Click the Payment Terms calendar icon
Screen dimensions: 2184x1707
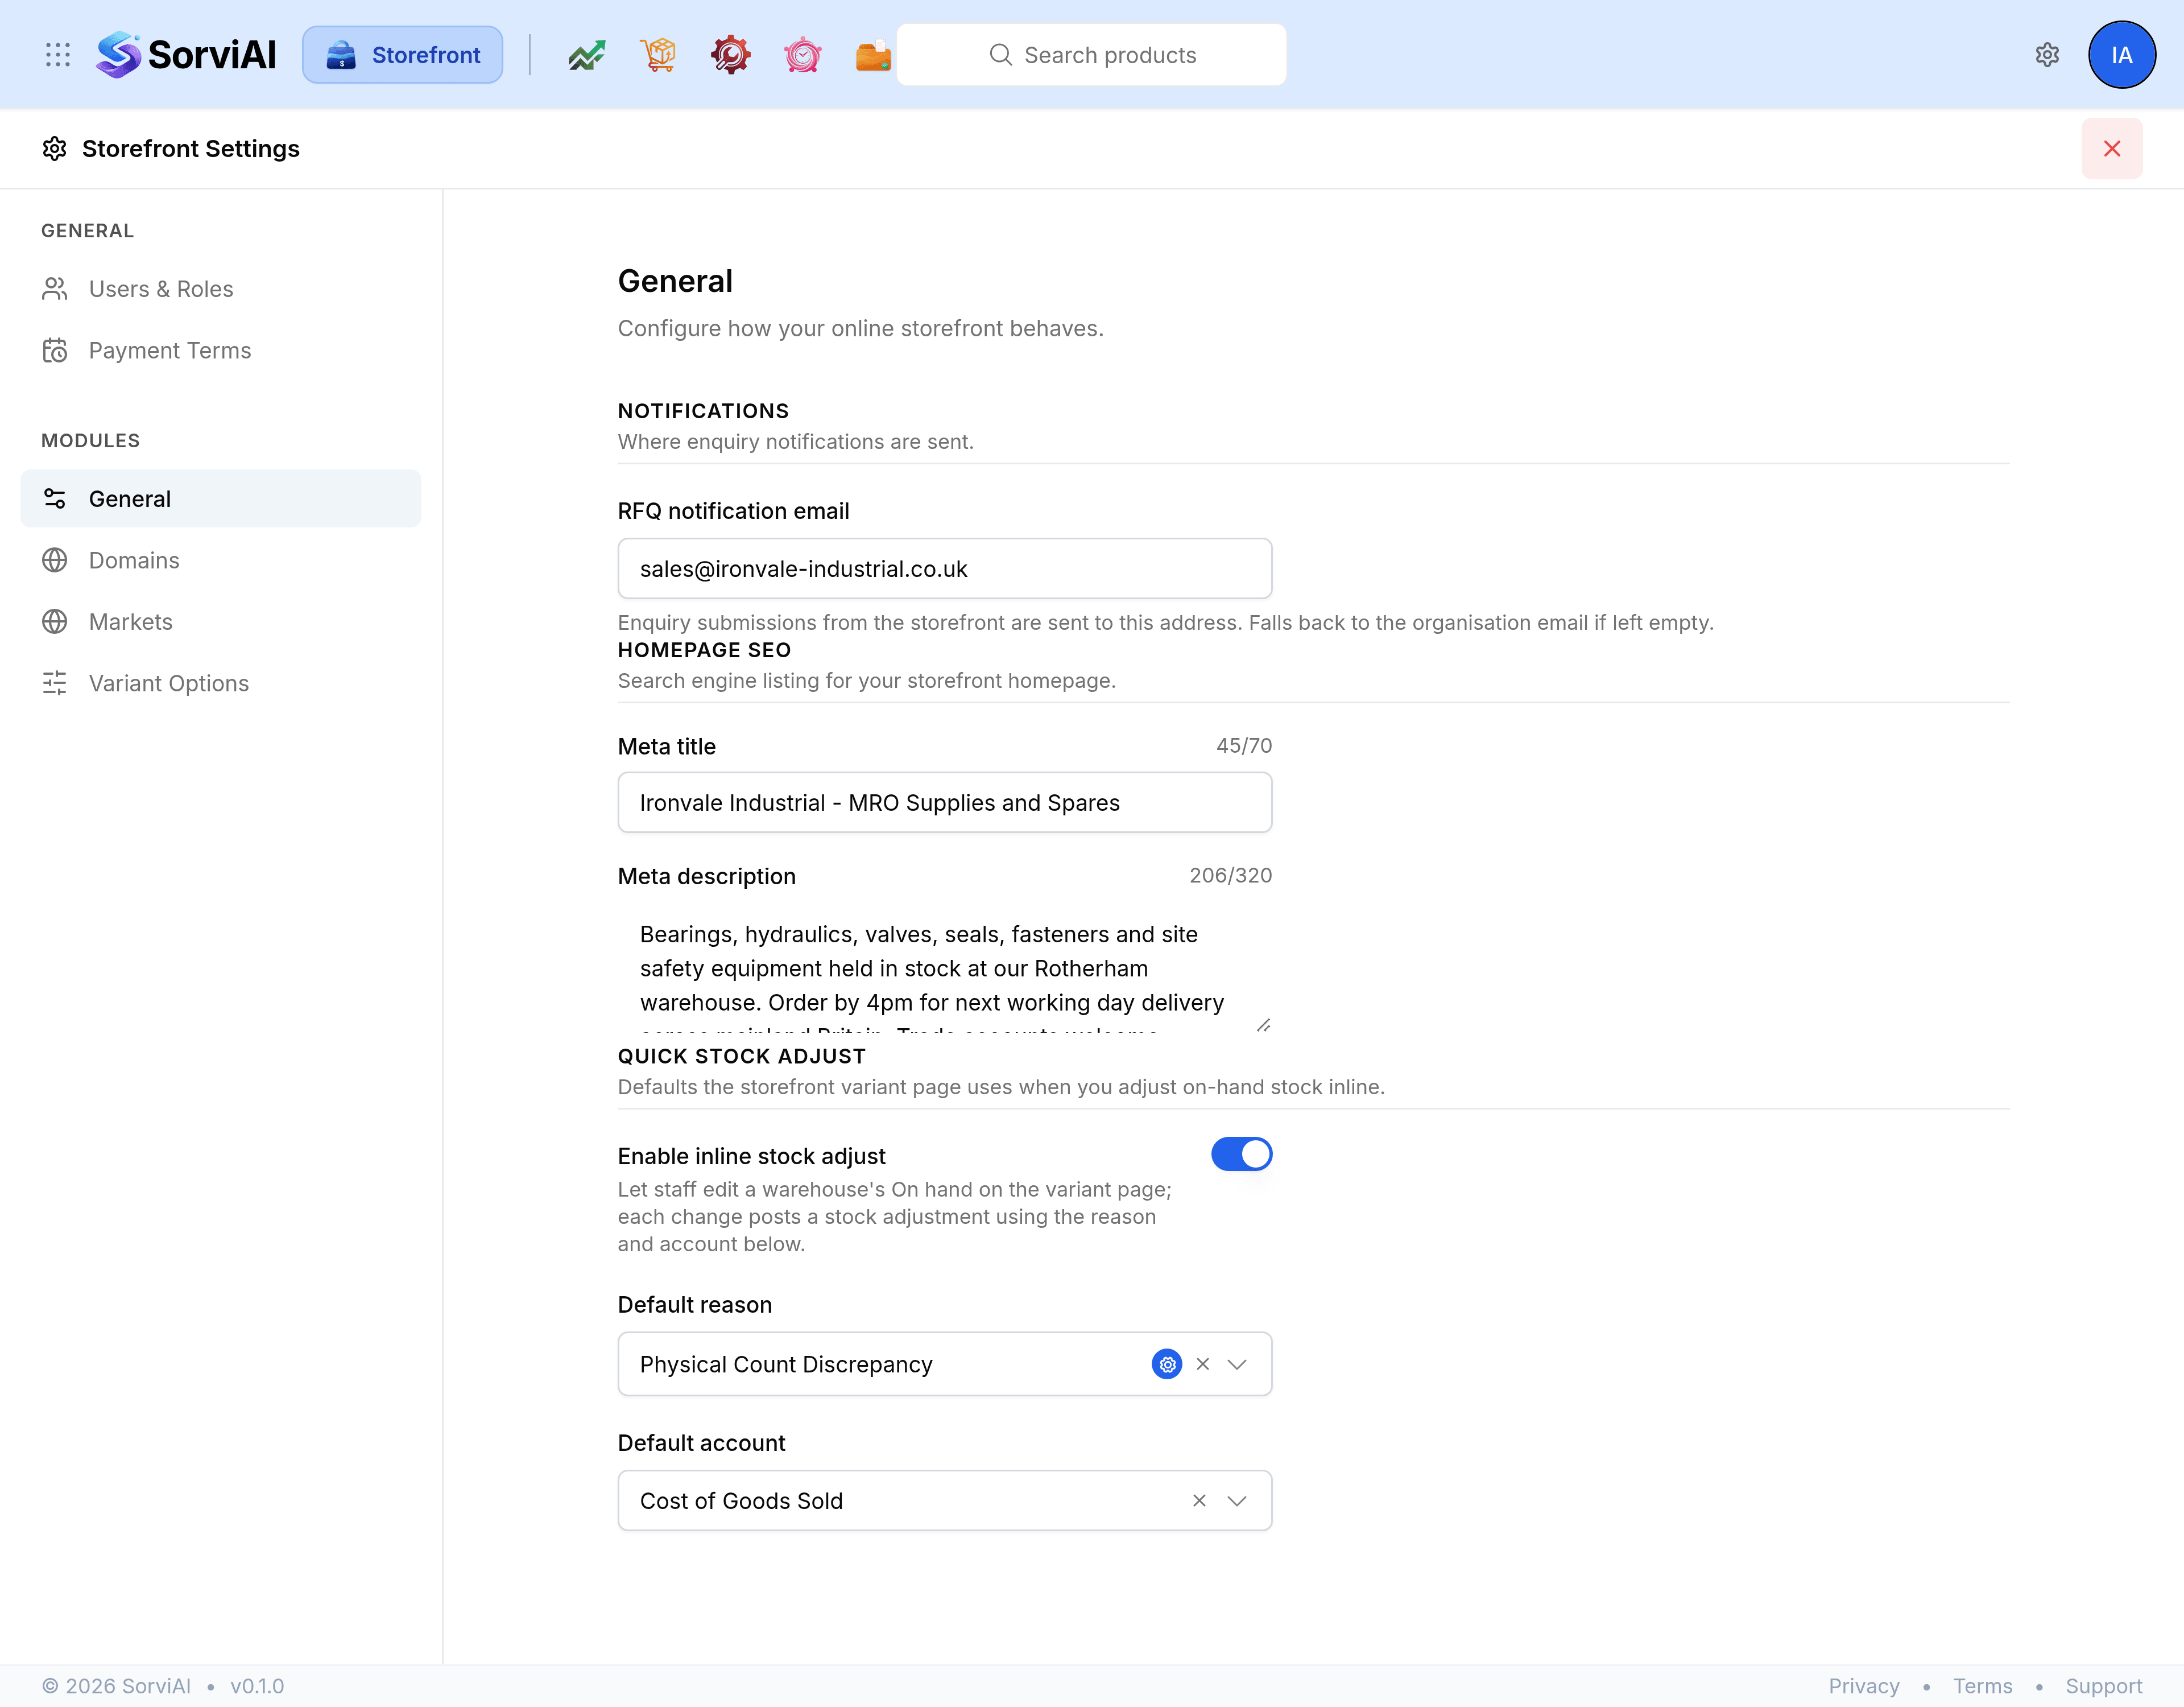tap(55, 350)
